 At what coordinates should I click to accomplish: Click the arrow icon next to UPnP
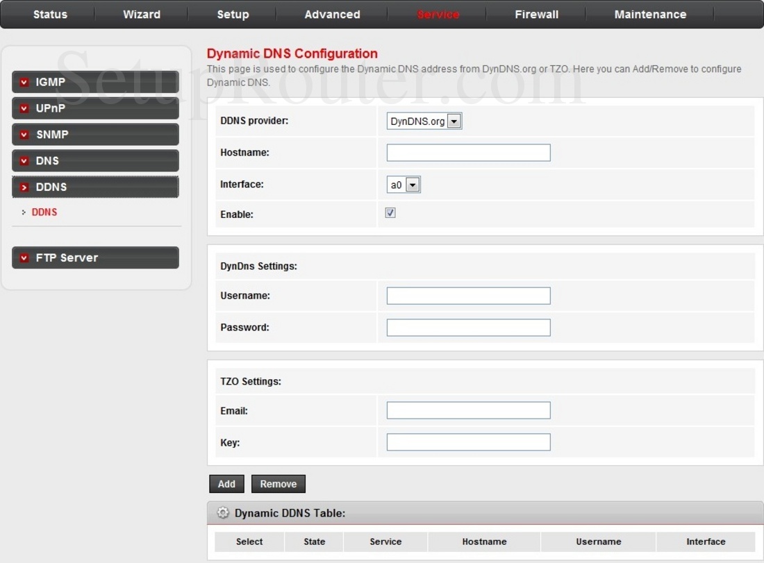point(24,109)
